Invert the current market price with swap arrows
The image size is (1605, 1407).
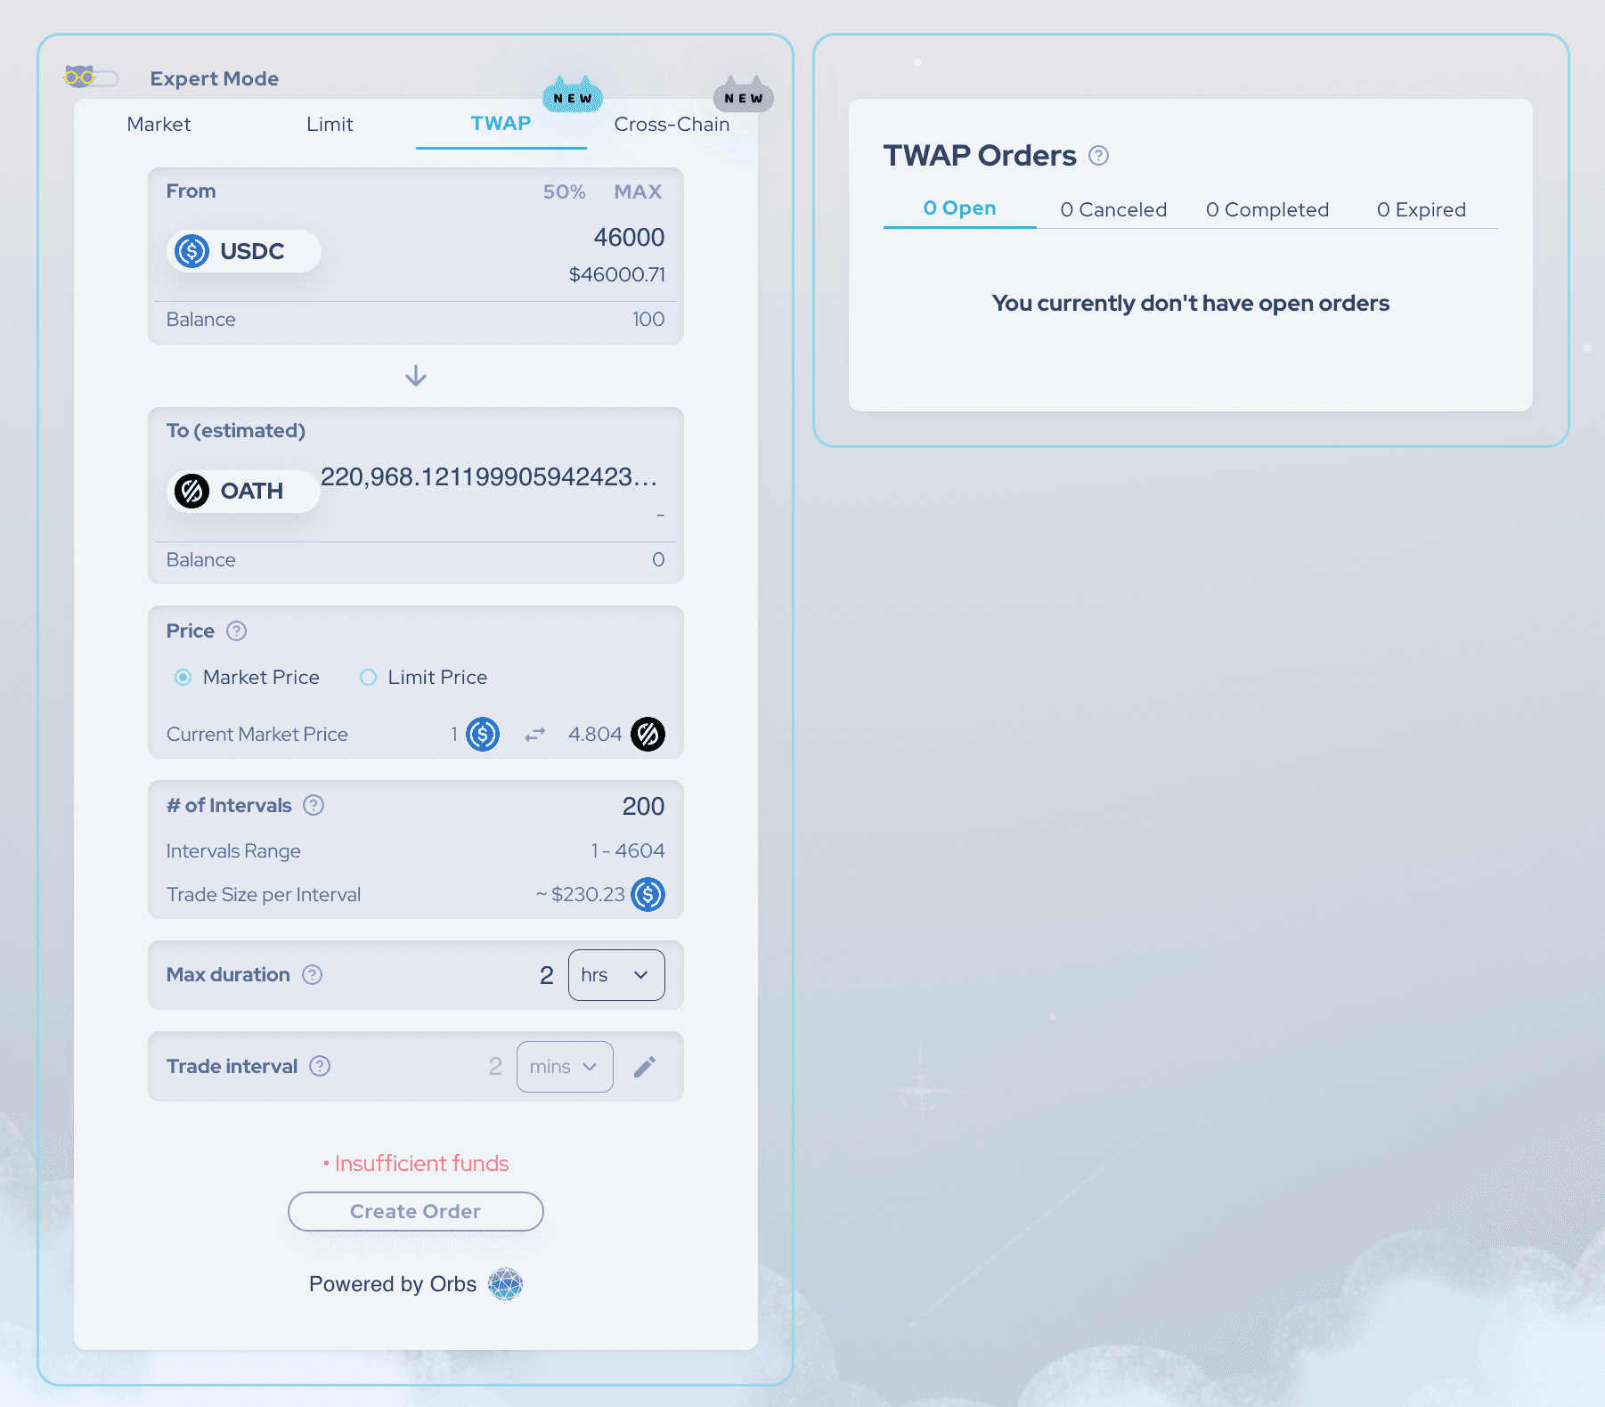(x=534, y=735)
